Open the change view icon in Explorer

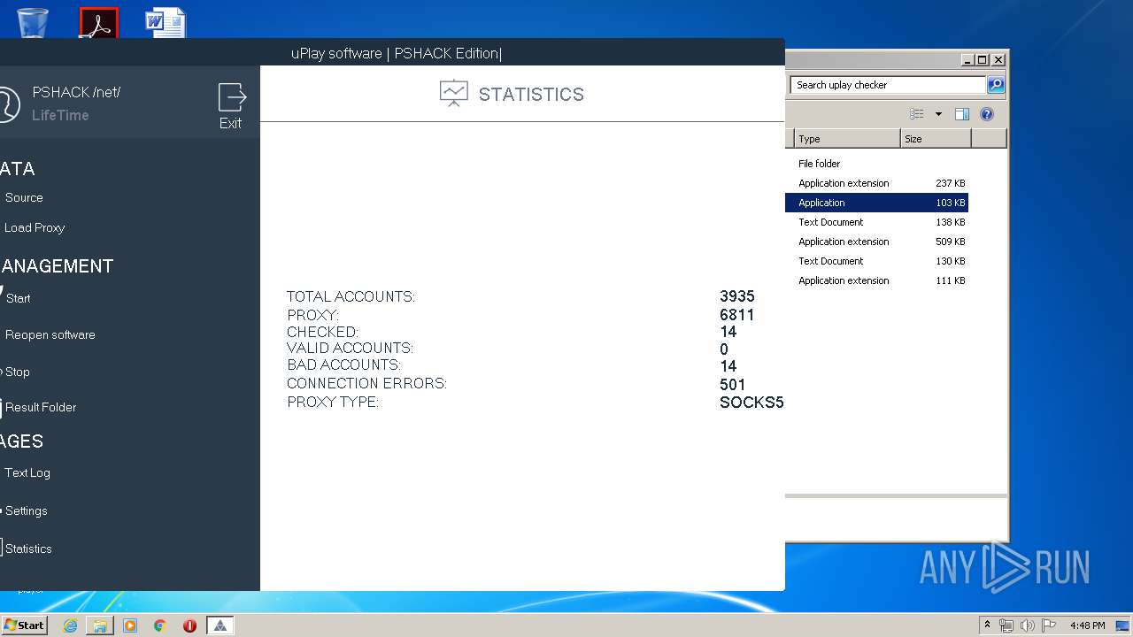click(917, 114)
